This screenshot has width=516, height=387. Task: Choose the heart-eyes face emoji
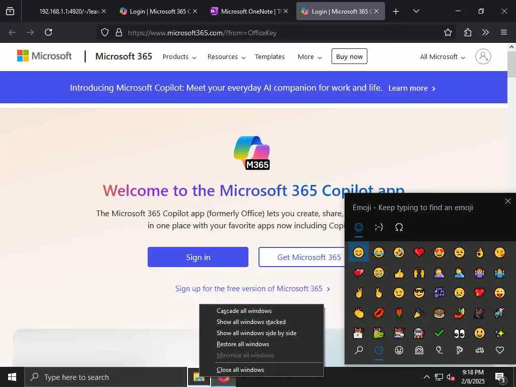[x=439, y=252]
